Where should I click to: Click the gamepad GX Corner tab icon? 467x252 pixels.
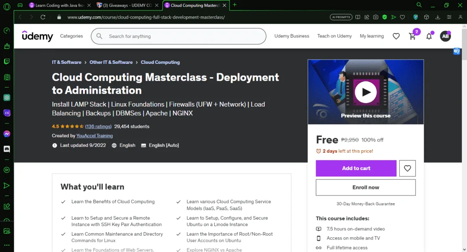(20, 5)
